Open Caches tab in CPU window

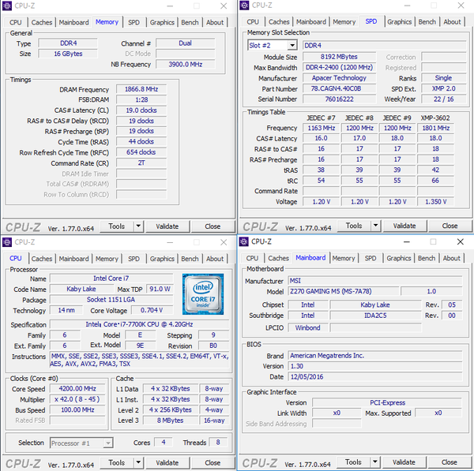coord(42,259)
